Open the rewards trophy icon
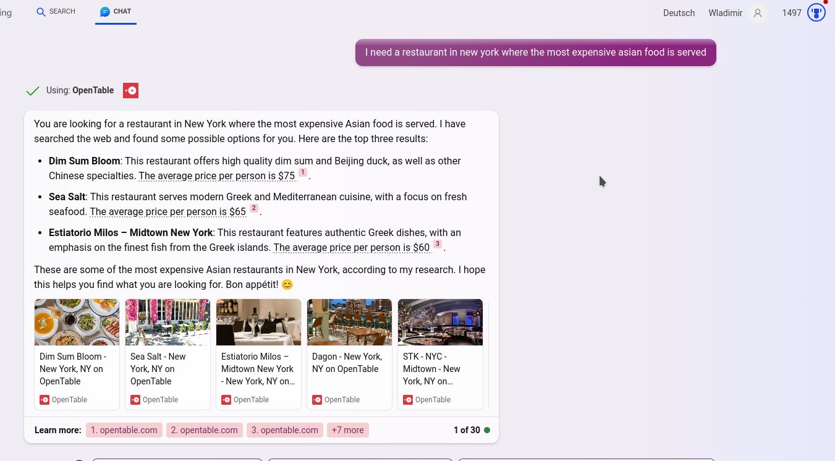The width and height of the screenshot is (835, 461). pyautogui.click(x=816, y=12)
